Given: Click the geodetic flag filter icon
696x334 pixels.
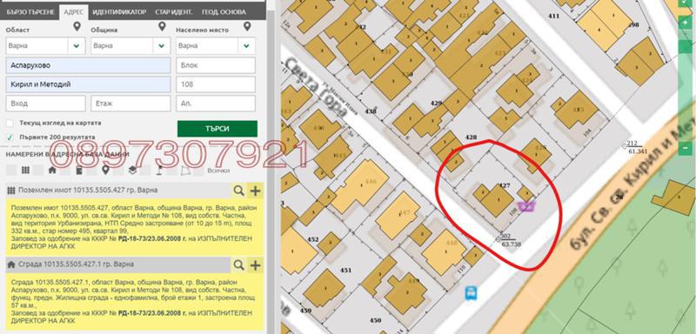Looking at the screenshot, I should 159,170.
